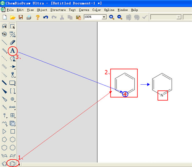Screen dimensions: 192x167
Task: Pick the Lasso selection tool
Action: [4, 27]
